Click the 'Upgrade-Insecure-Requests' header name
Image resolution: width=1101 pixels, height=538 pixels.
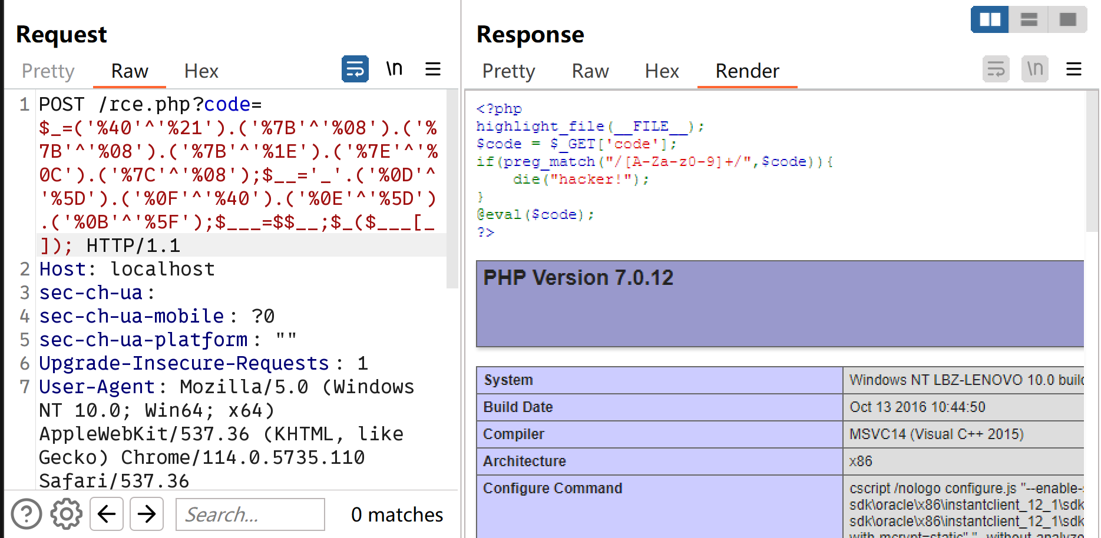tap(184, 363)
